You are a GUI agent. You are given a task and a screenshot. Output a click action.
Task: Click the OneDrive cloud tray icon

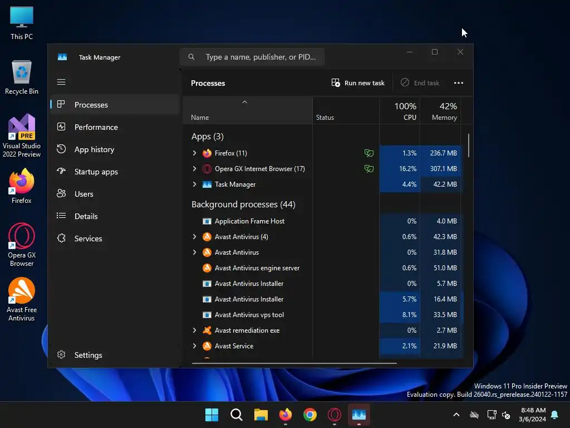click(474, 415)
